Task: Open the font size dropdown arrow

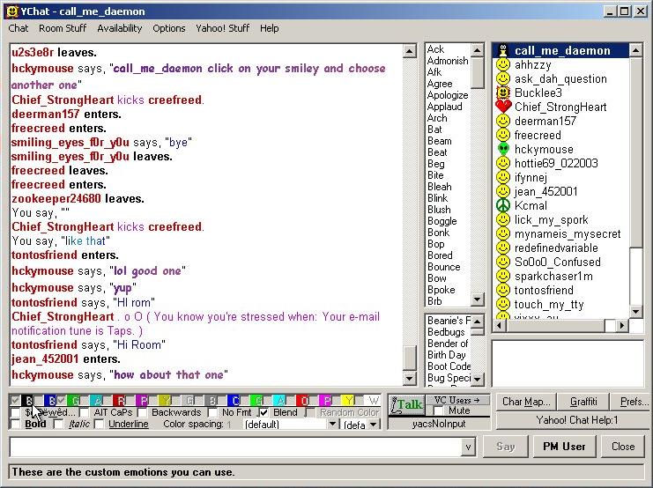Action: (373, 425)
